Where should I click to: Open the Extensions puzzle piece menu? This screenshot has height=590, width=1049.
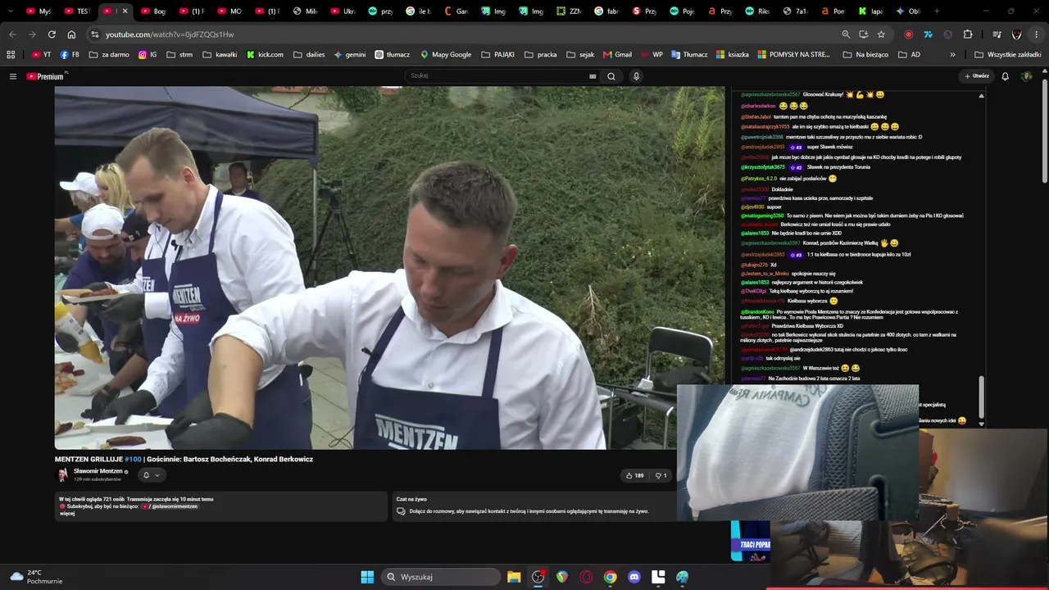[968, 34]
